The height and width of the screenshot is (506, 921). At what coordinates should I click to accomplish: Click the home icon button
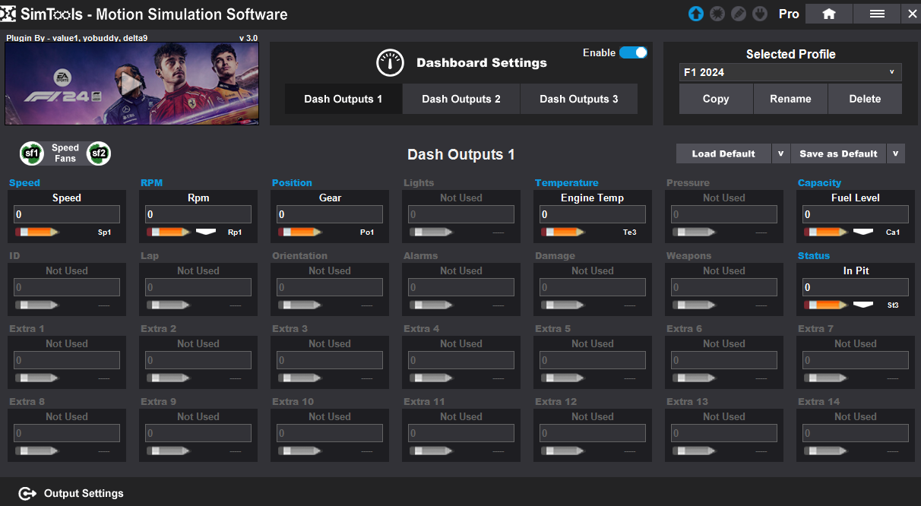coord(828,14)
